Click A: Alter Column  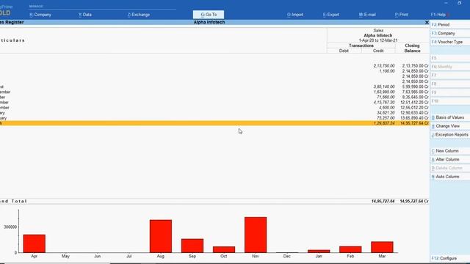click(450, 160)
